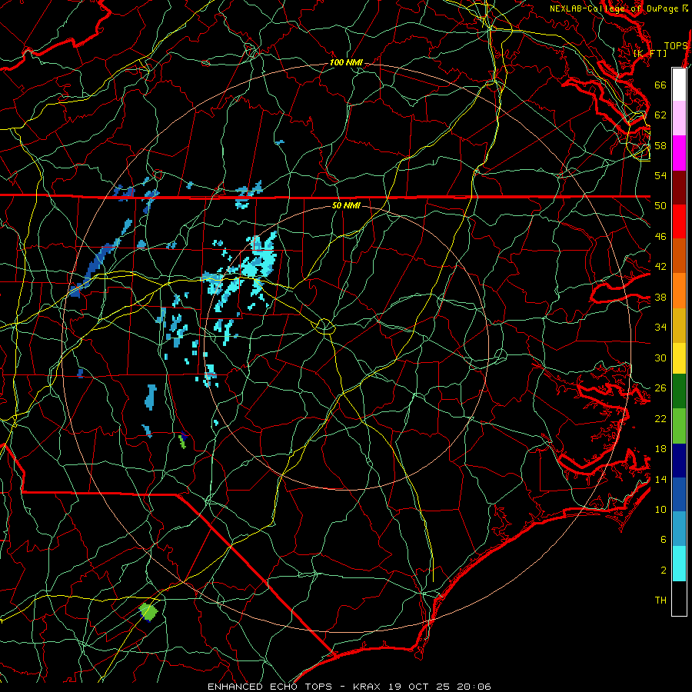Click the legend label 50

tap(660, 206)
